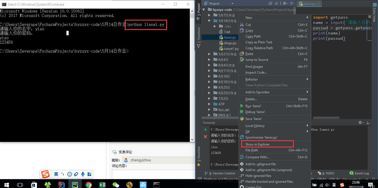This screenshot has width=378, height=188.
Task: Expand the 5月21日作业 folder
Action: 209,54
